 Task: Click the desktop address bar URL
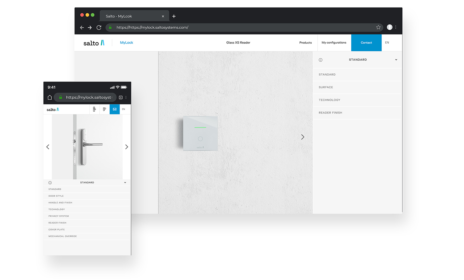(x=152, y=27)
